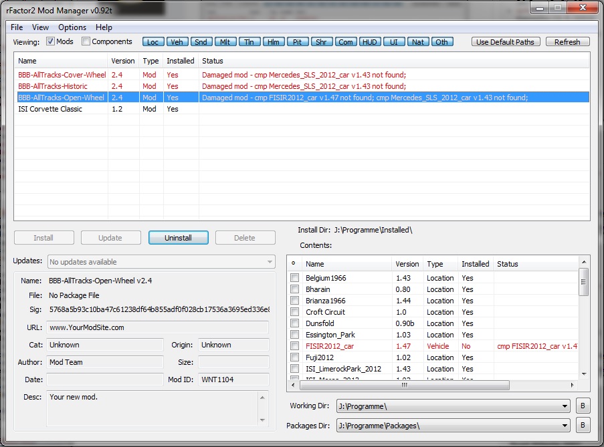Toggle the Pit filter button
Image resolution: width=604 pixels, height=447 pixels.
(x=297, y=42)
